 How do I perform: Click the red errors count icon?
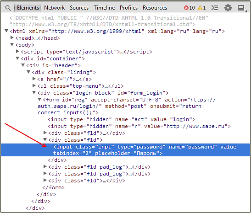(186, 8)
